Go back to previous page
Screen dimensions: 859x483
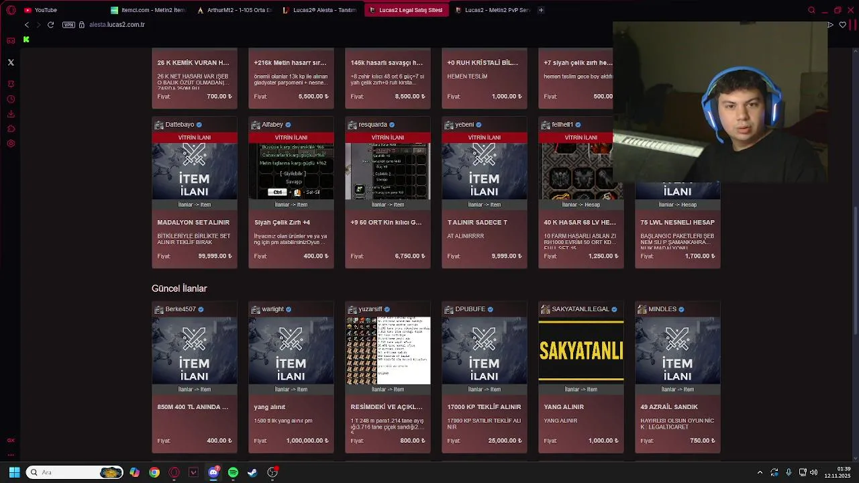coord(27,25)
